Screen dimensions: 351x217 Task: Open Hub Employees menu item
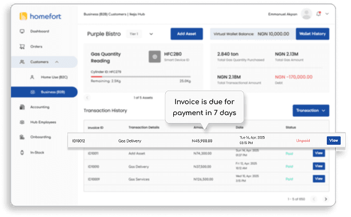point(43,122)
